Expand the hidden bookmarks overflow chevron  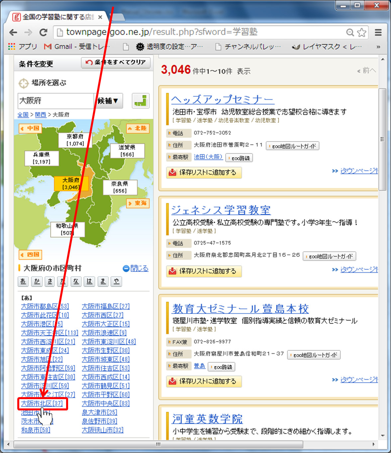pyautogui.click(x=378, y=47)
